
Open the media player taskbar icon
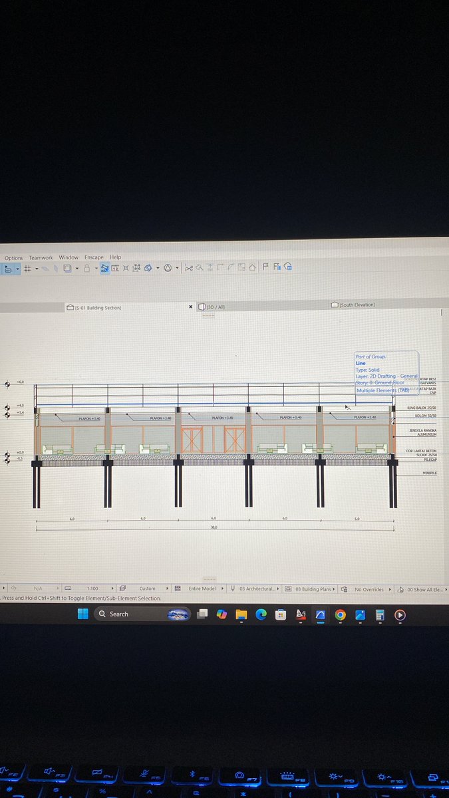pyautogui.click(x=399, y=614)
